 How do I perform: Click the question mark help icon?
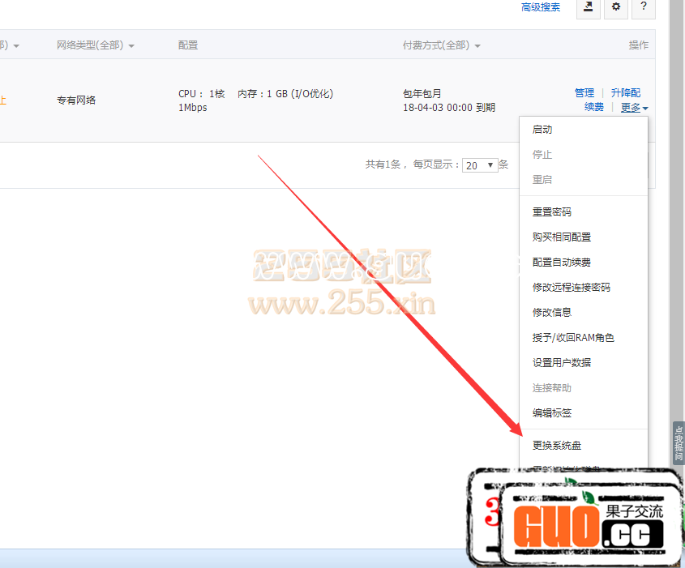(643, 7)
